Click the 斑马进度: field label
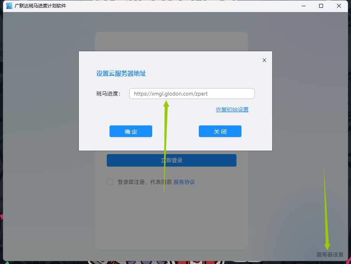This screenshot has height=264, width=351. [108, 94]
